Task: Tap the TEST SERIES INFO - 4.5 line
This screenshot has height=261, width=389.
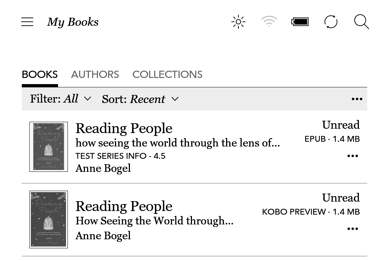Action: click(120, 156)
